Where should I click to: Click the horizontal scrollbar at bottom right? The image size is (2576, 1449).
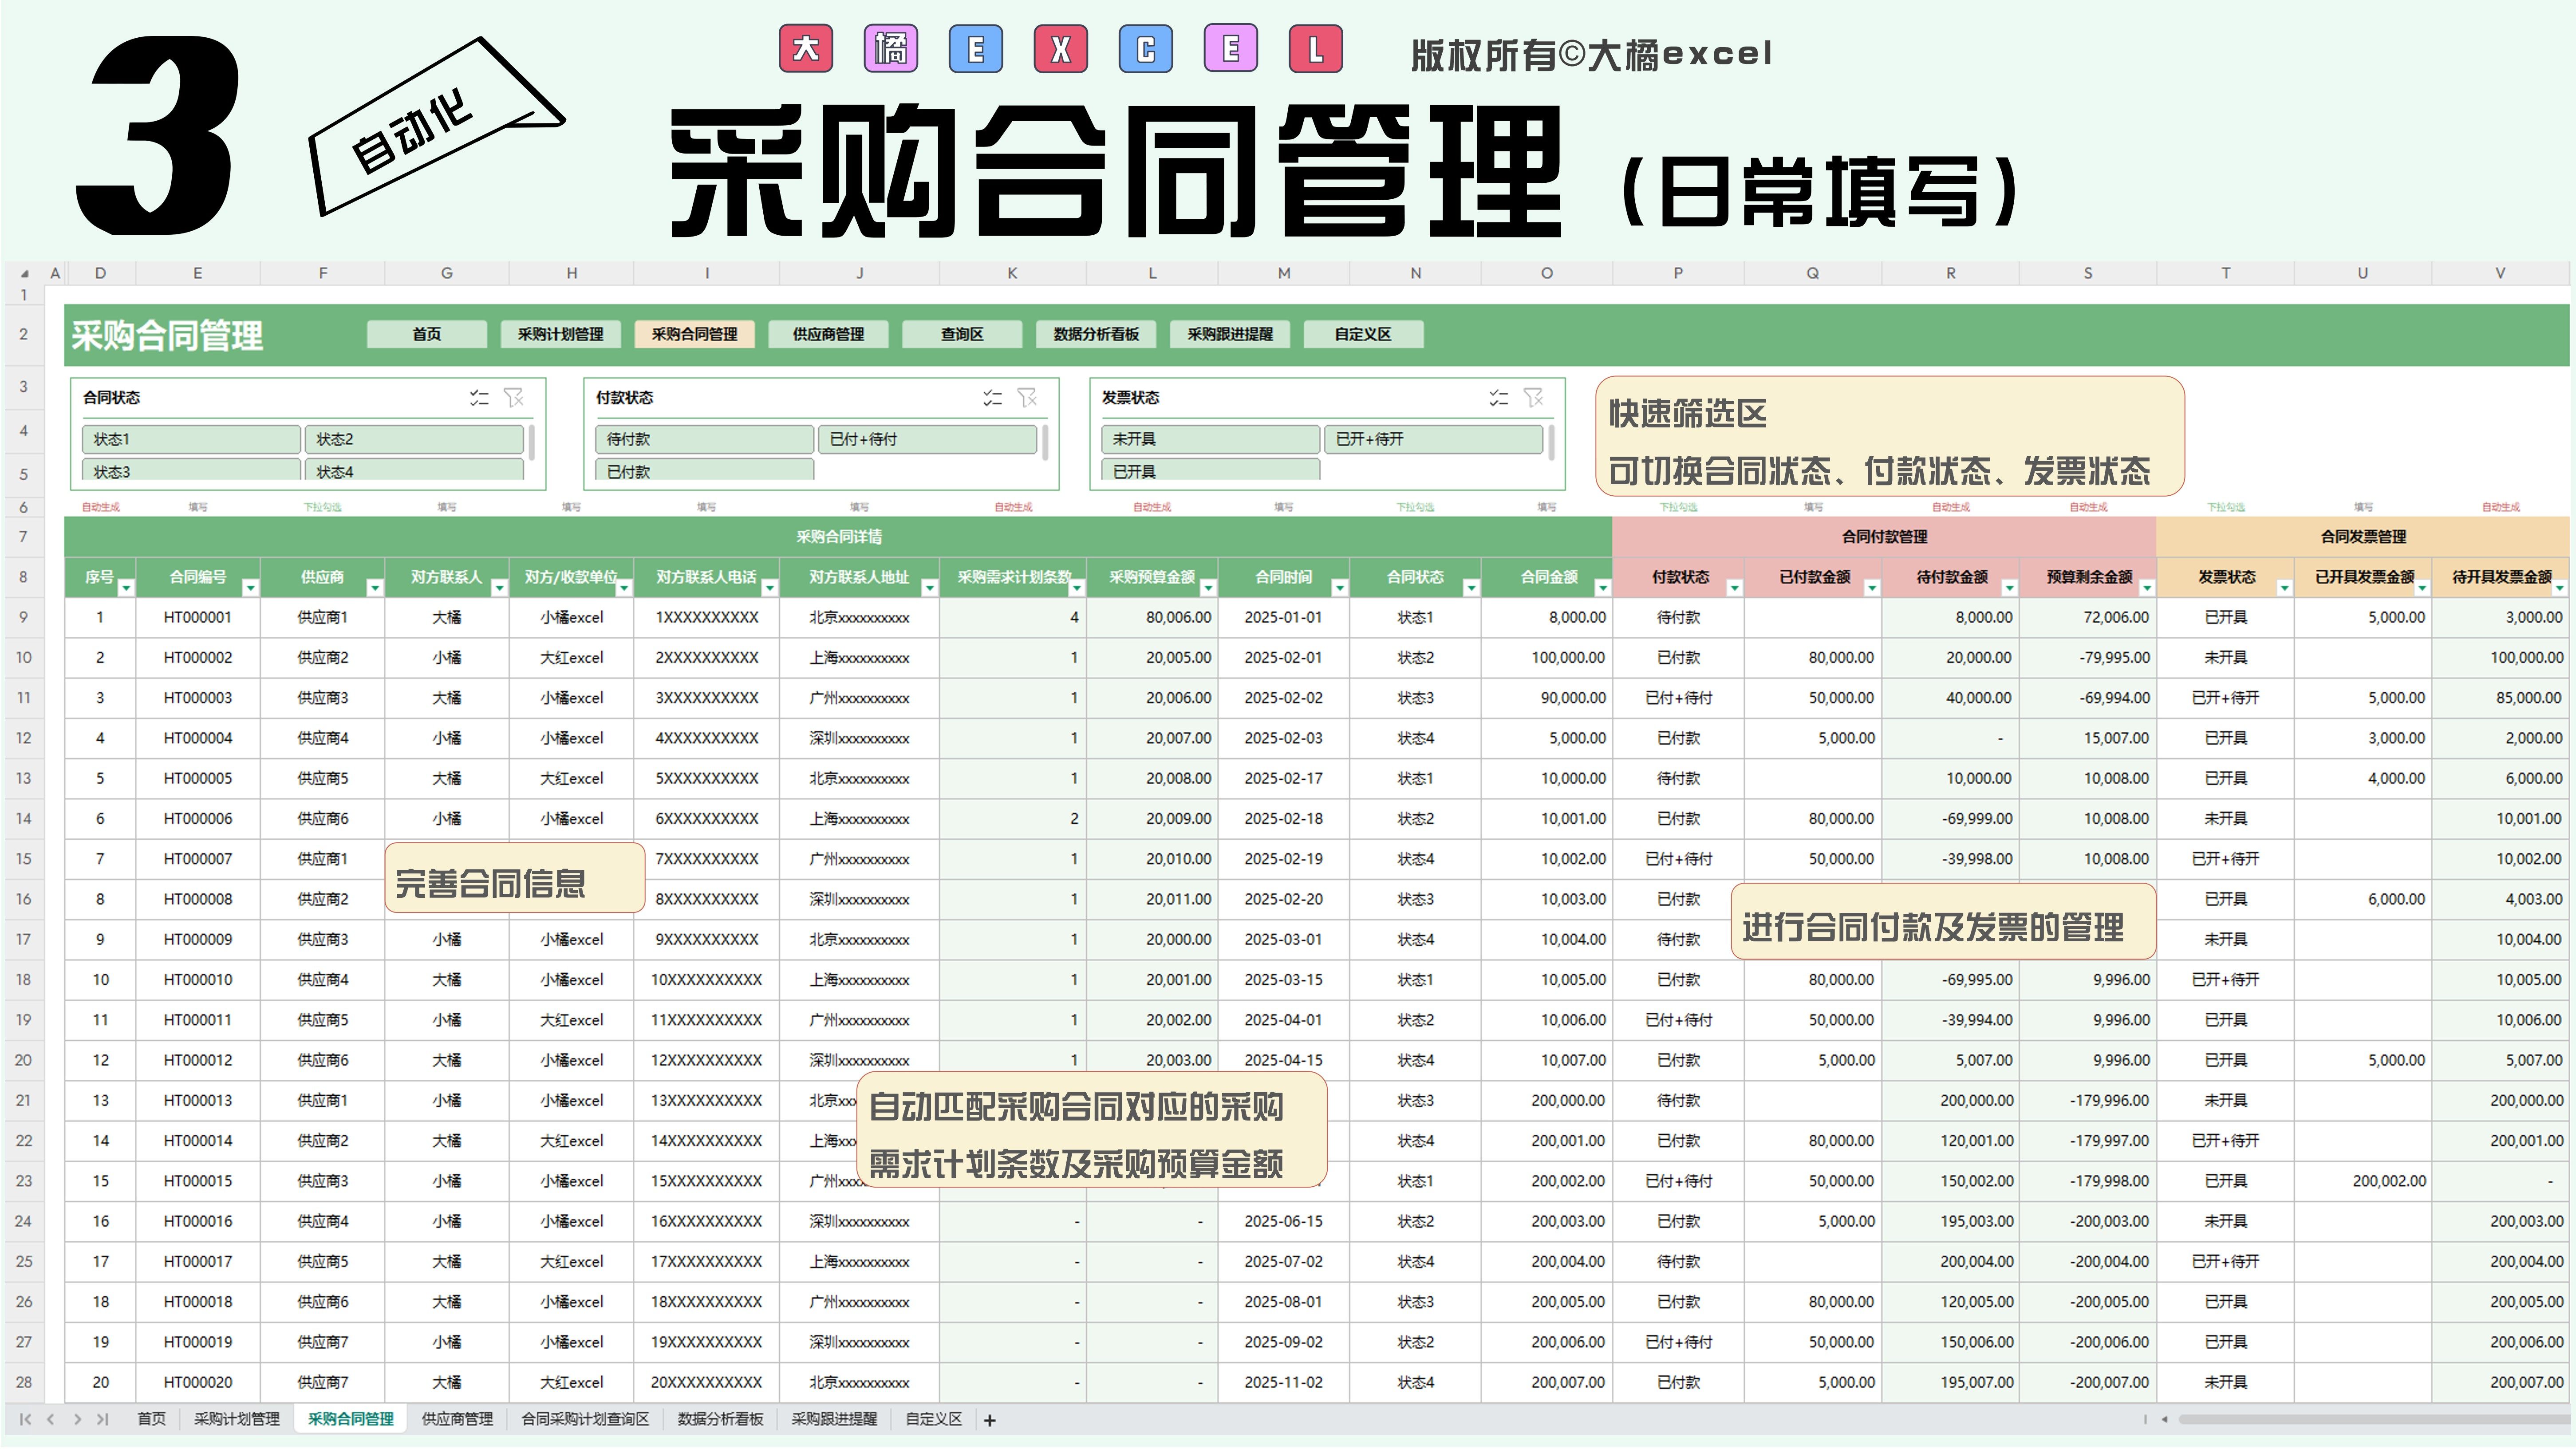click(2370, 1419)
